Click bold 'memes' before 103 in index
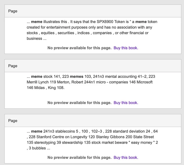 point(77,77)
